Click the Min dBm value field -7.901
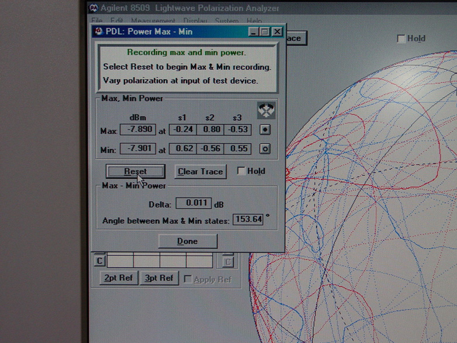Viewport: 457px width, 343px height. coord(138,148)
